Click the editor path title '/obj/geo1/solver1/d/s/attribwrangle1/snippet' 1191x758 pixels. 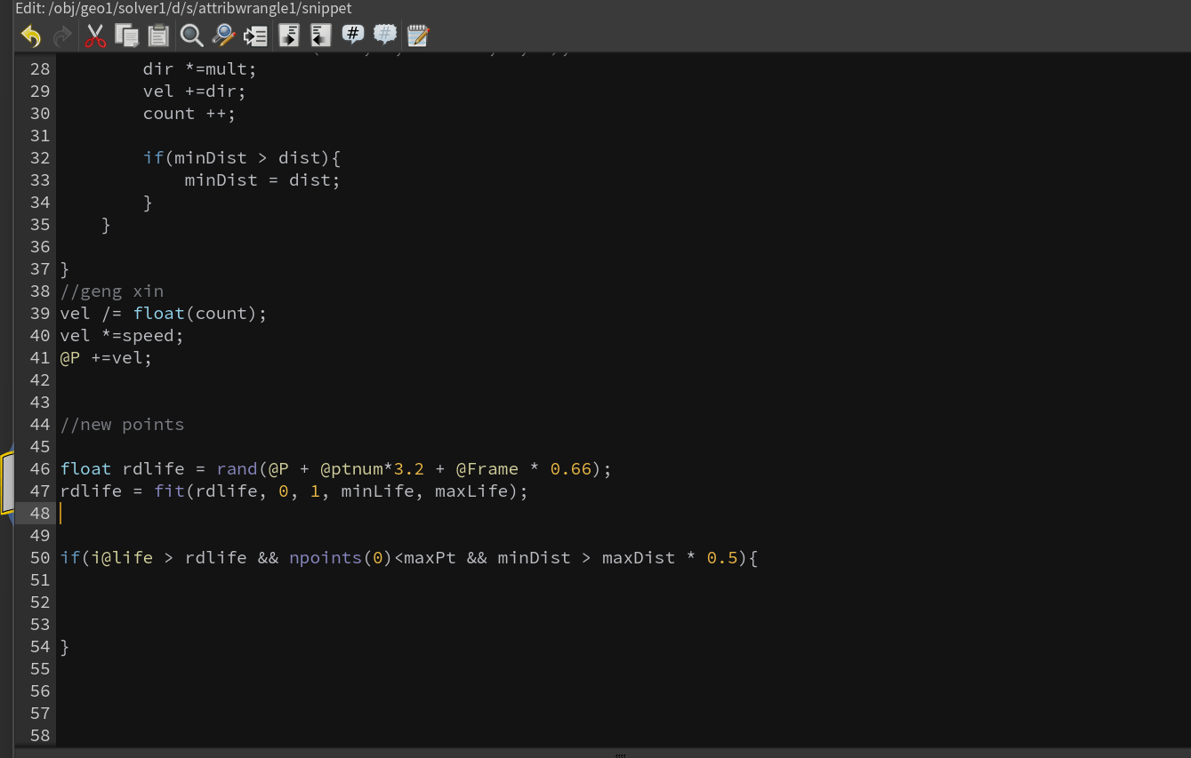point(201,8)
